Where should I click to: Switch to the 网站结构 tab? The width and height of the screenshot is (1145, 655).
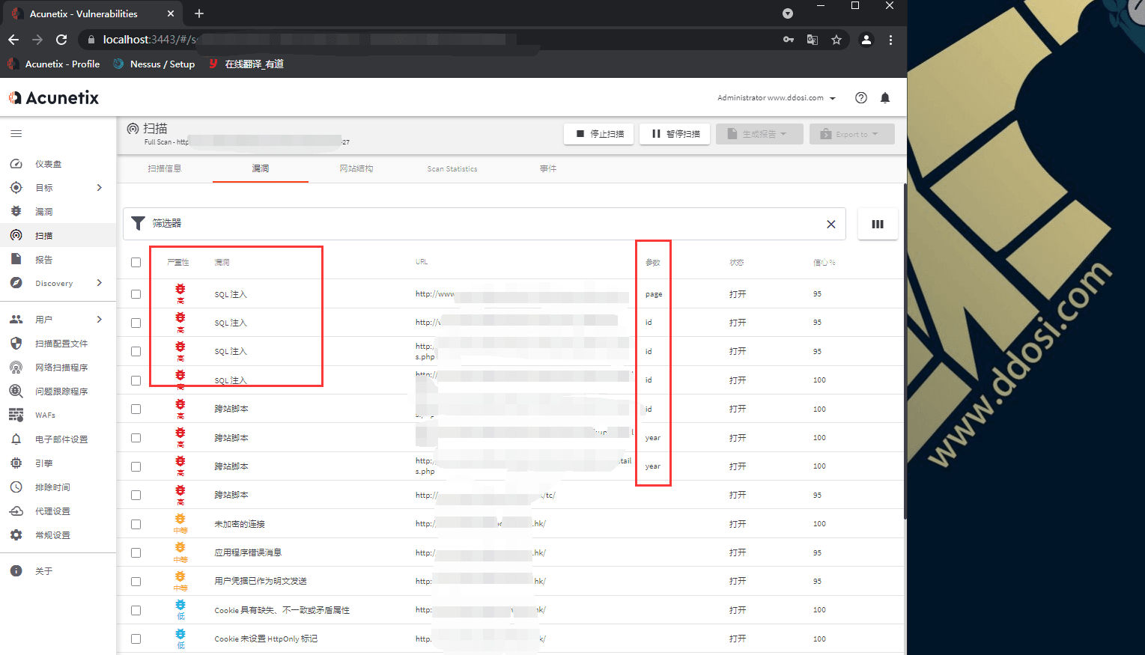356,169
